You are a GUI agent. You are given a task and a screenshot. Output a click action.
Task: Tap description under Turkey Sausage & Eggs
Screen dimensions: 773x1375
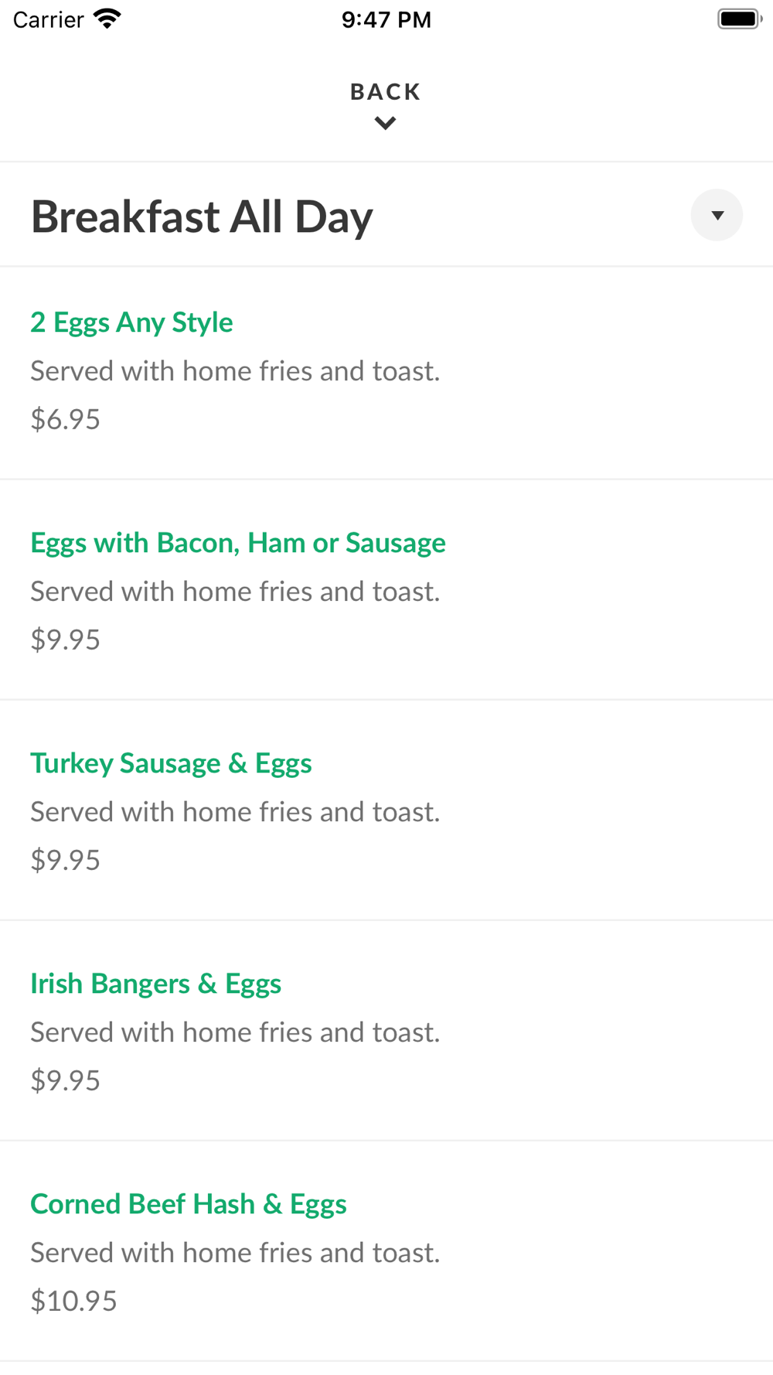tap(235, 812)
